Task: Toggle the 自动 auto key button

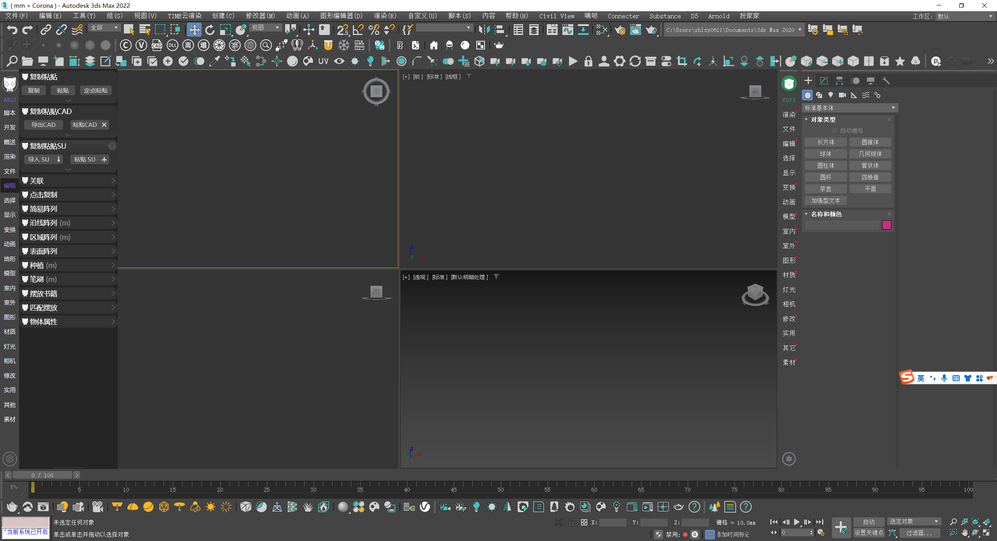Action: pos(869,522)
